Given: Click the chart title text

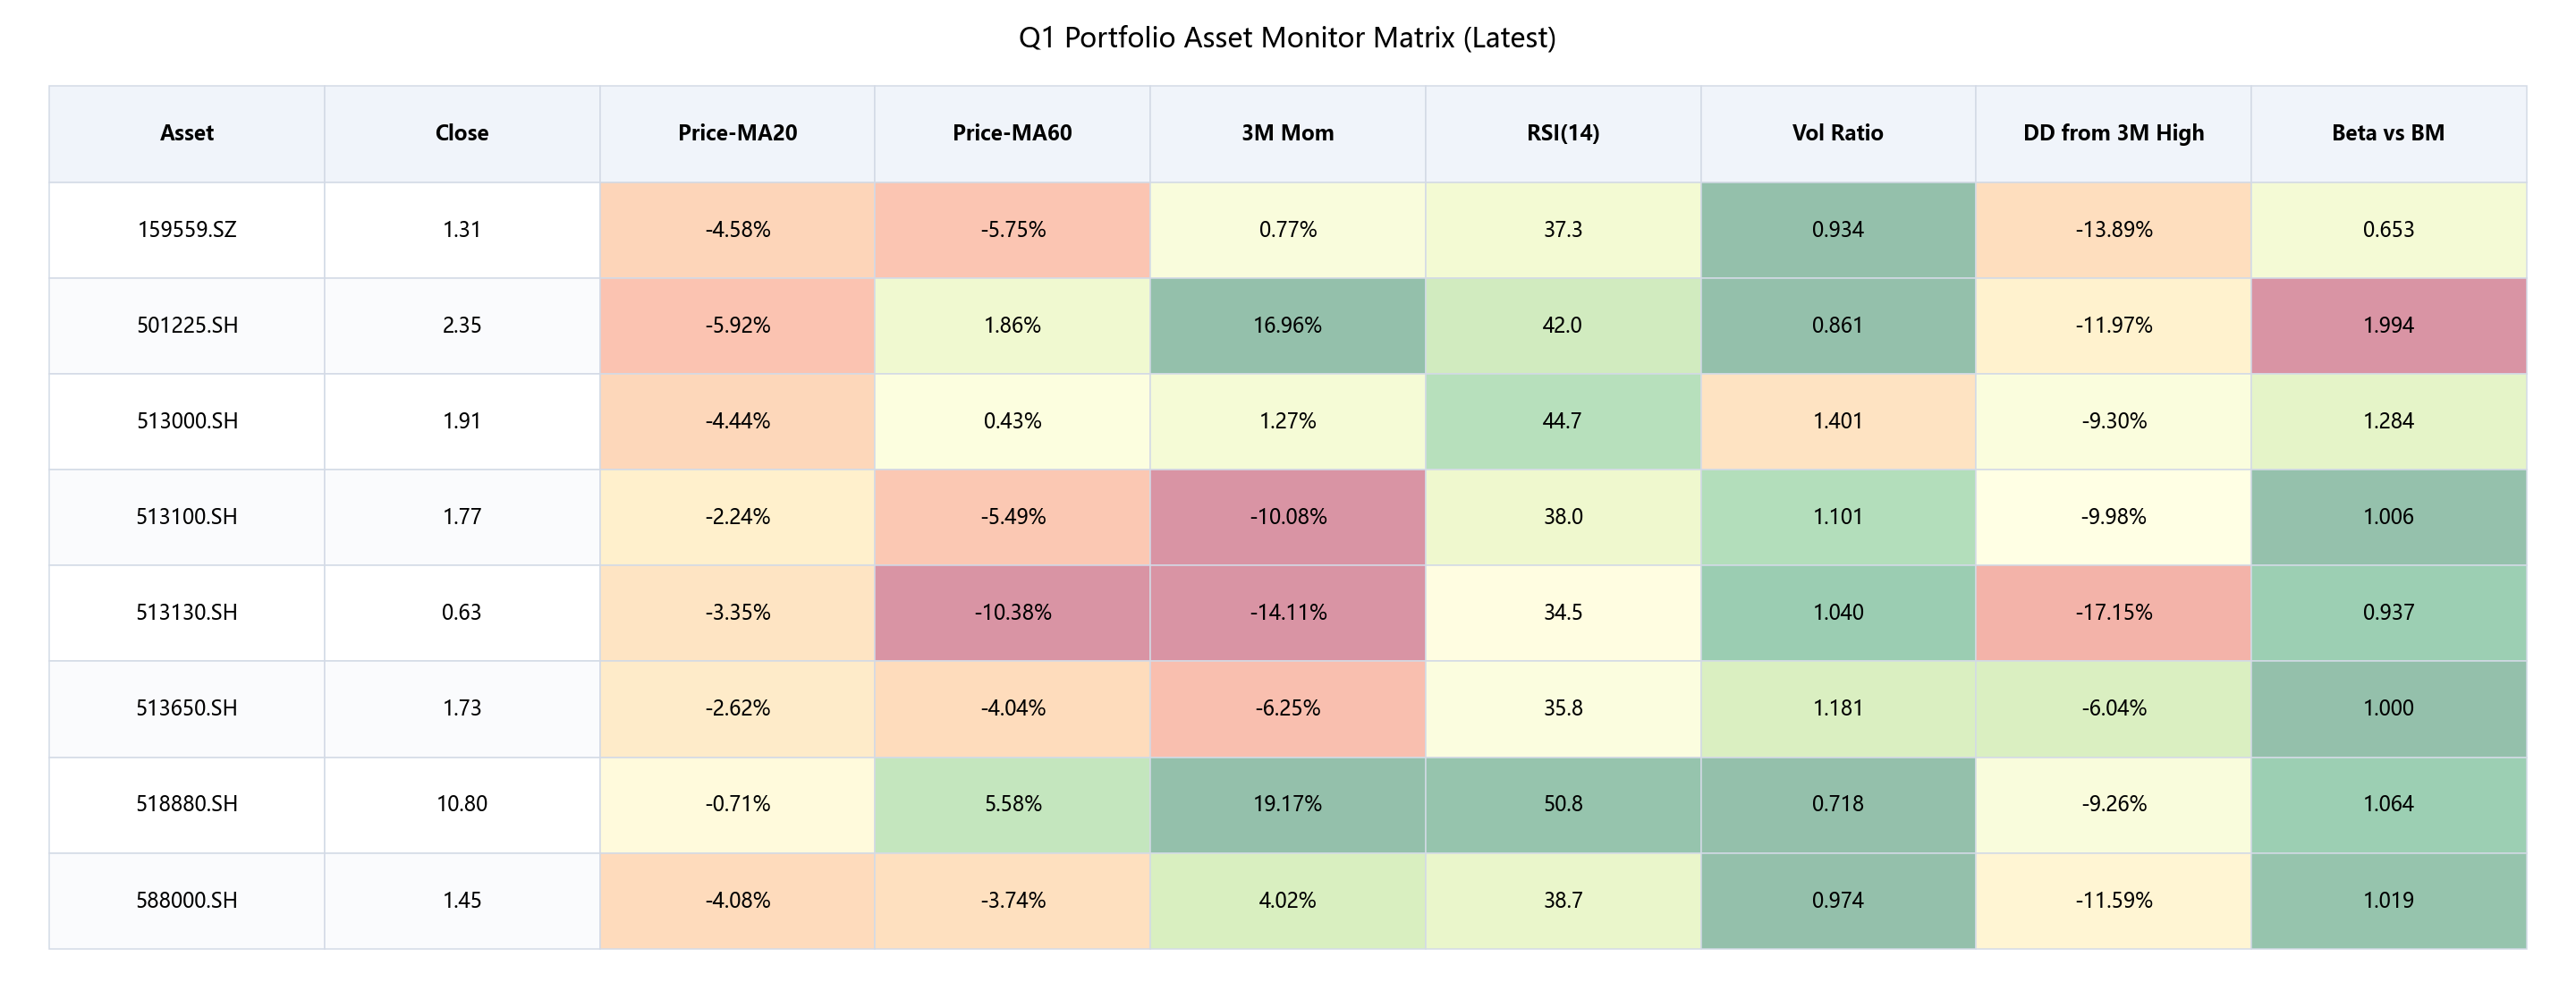Looking at the screenshot, I should pos(1287,38).
